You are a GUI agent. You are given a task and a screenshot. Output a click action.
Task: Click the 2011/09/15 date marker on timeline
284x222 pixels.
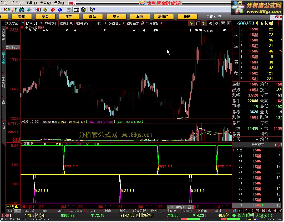pos(180,207)
